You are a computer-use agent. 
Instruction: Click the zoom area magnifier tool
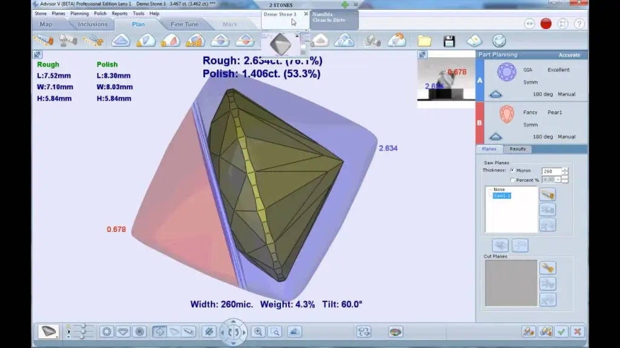(x=275, y=331)
